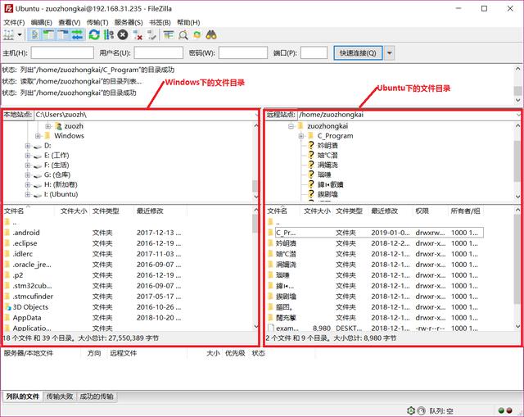Toggle remote directory tree display
The image size is (524, 417).
[63, 34]
